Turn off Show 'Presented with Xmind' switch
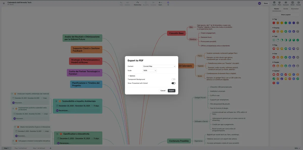303x150 pixels. coord(173,83)
